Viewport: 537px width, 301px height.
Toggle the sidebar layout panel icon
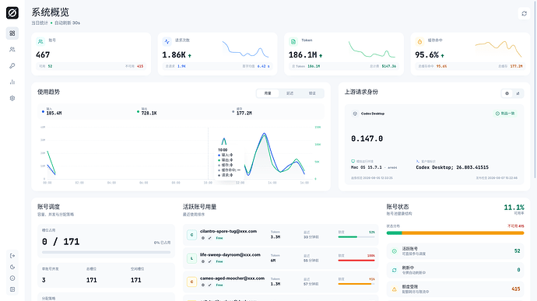coord(12,289)
